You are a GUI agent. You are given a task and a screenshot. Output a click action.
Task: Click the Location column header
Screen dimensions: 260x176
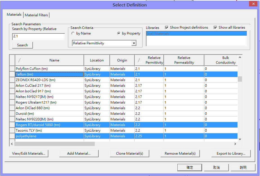coord(97,60)
